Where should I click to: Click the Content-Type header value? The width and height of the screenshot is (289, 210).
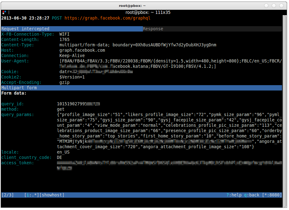pos(138,45)
